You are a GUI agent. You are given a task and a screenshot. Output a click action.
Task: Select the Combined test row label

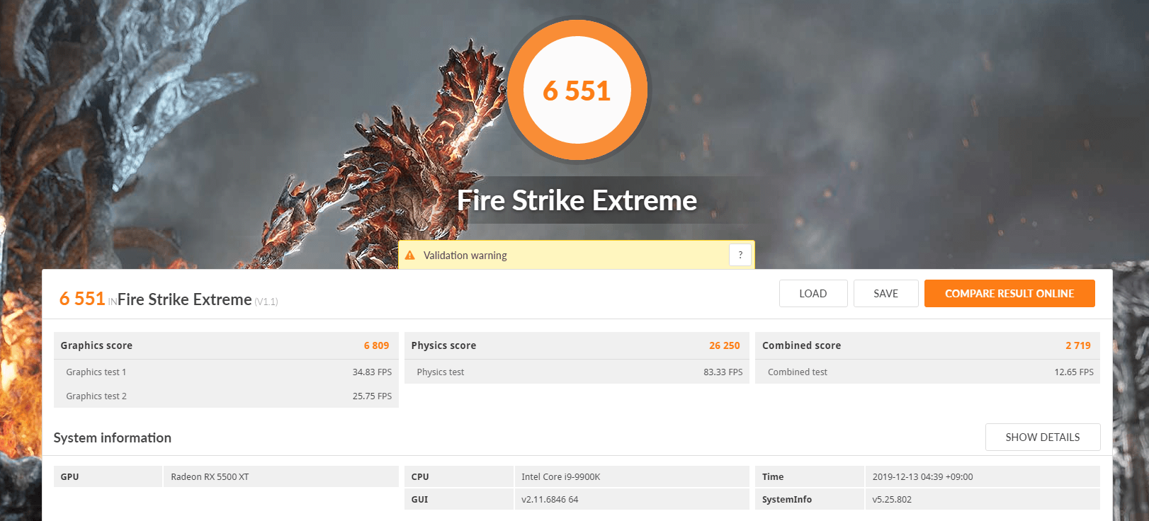(x=798, y=372)
